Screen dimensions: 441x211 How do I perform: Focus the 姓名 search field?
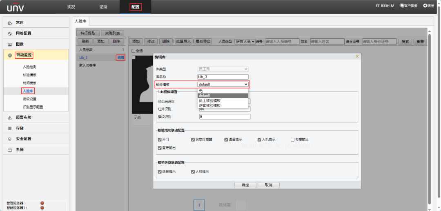(327, 42)
